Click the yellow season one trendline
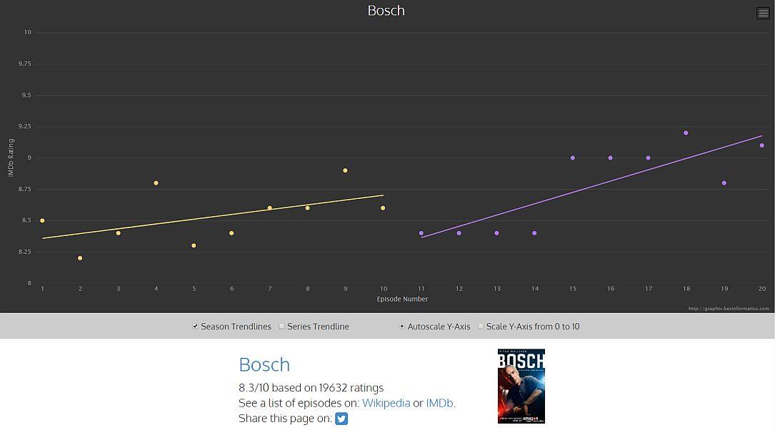Viewport: 775px width, 430px height. [x=214, y=216]
